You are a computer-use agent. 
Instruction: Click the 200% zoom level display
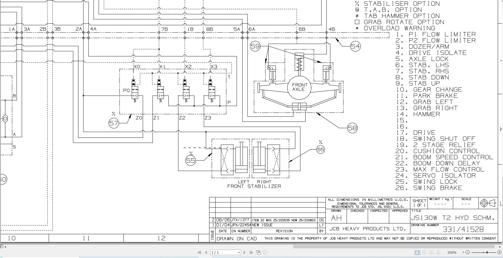pyautogui.click(x=452, y=252)
